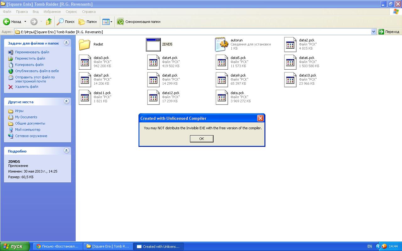Click the EN language indicator

(370, 246)
